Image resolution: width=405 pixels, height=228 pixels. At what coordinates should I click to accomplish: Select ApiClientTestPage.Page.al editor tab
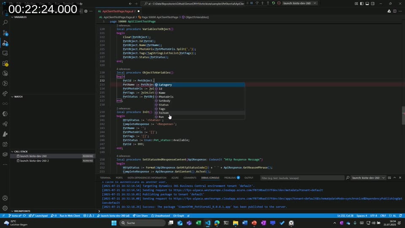pyautogui.click(x=119, y=11)
